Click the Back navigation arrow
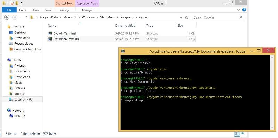The height and width of the screenshot is (138, 278). (x=7, y=17)
